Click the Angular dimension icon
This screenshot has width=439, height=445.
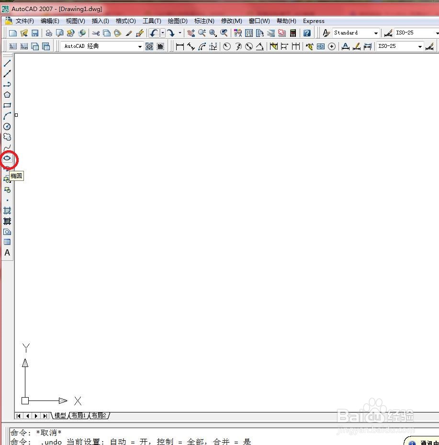[259, 46]
